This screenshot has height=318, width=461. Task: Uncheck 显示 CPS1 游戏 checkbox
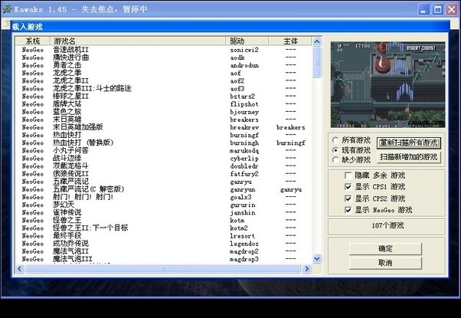[348, 187]
